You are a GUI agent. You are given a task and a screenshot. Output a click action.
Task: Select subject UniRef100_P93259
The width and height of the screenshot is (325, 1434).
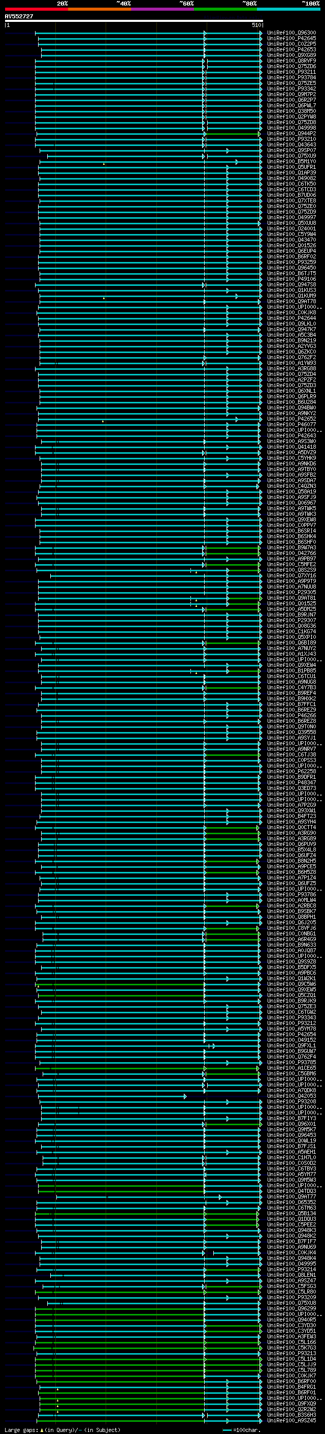pyautogui.click(x=291, y=262)
